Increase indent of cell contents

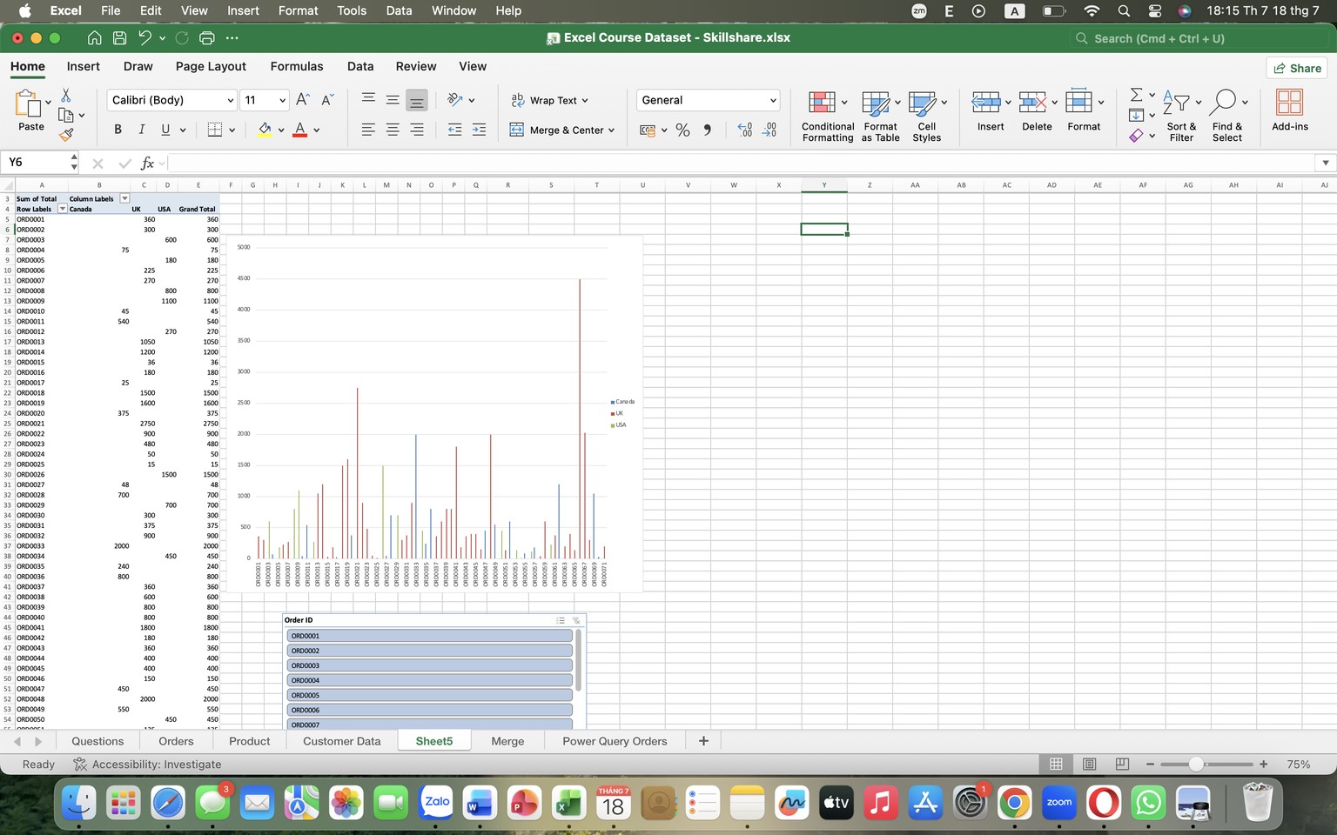479,130
